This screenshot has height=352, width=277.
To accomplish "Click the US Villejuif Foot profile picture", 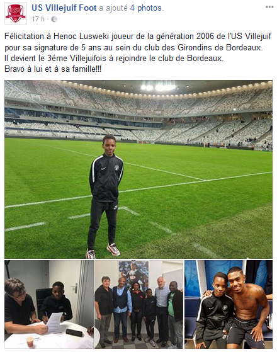I will click(x=16, y=13).
